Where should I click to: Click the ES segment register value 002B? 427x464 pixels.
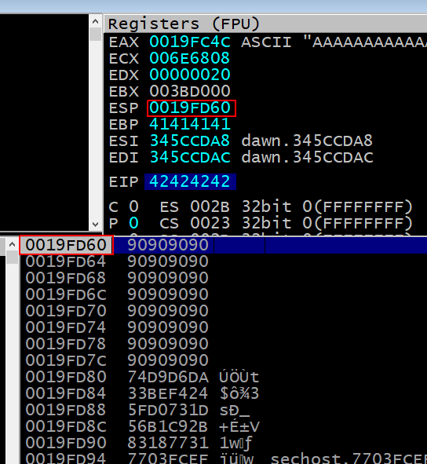point(210,206)
